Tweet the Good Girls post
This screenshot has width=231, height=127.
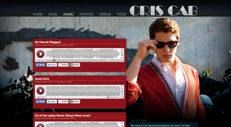[52, 102]
